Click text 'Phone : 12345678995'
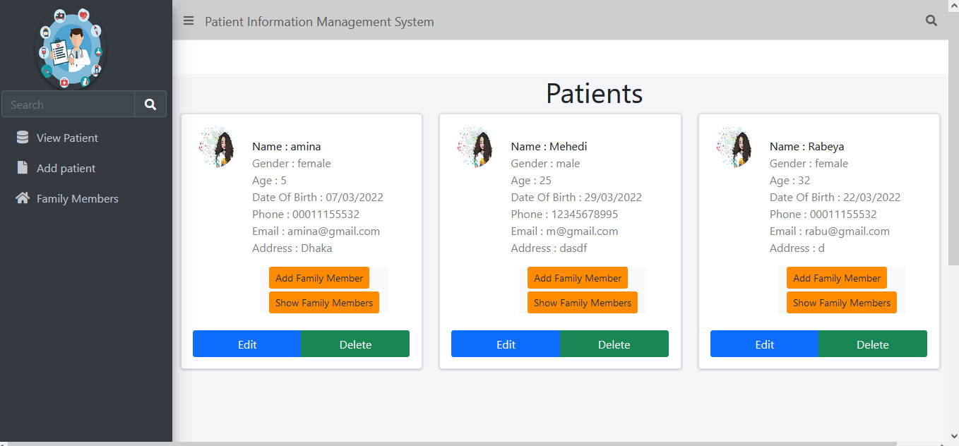Image resolution: width=959 pixels, height=446 pixels. [564, 215]
